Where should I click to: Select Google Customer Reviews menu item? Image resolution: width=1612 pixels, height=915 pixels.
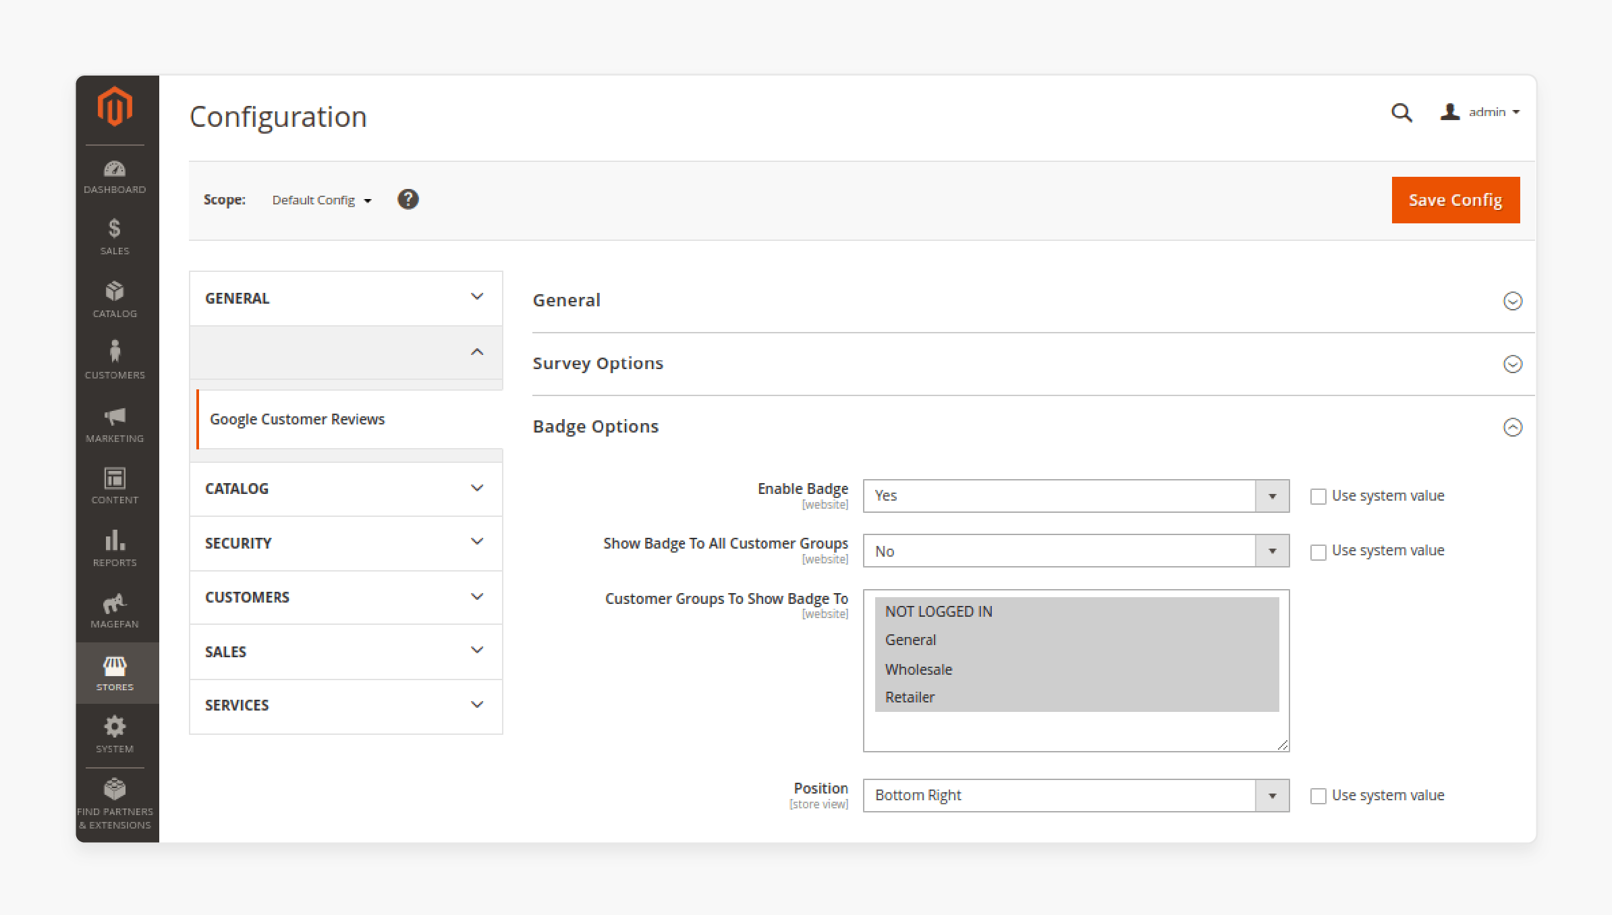tap(297, 419)
